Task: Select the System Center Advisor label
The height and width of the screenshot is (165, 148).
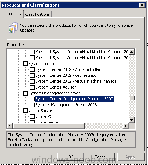Action: click(55, 87)
